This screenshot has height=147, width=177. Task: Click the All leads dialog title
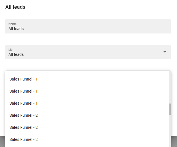(x=15, y=7)
